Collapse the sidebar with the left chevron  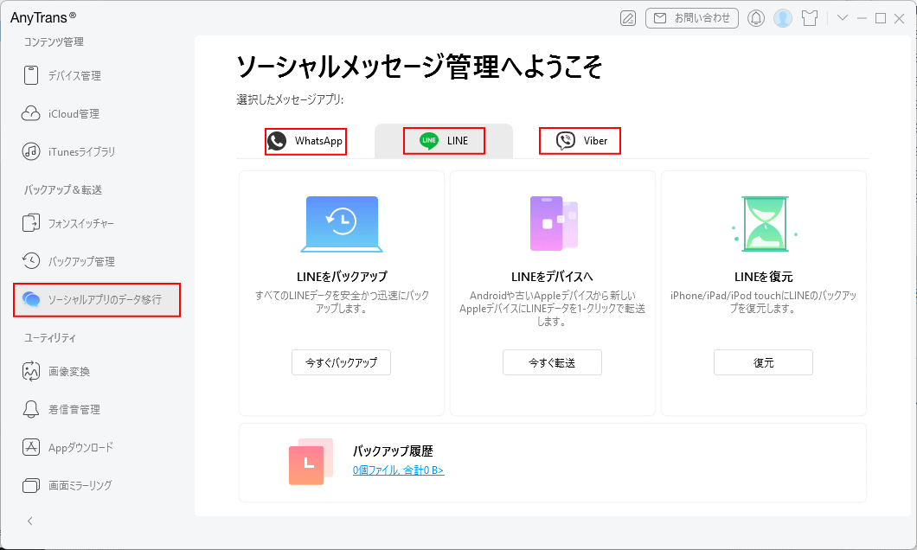coord(29,521)
